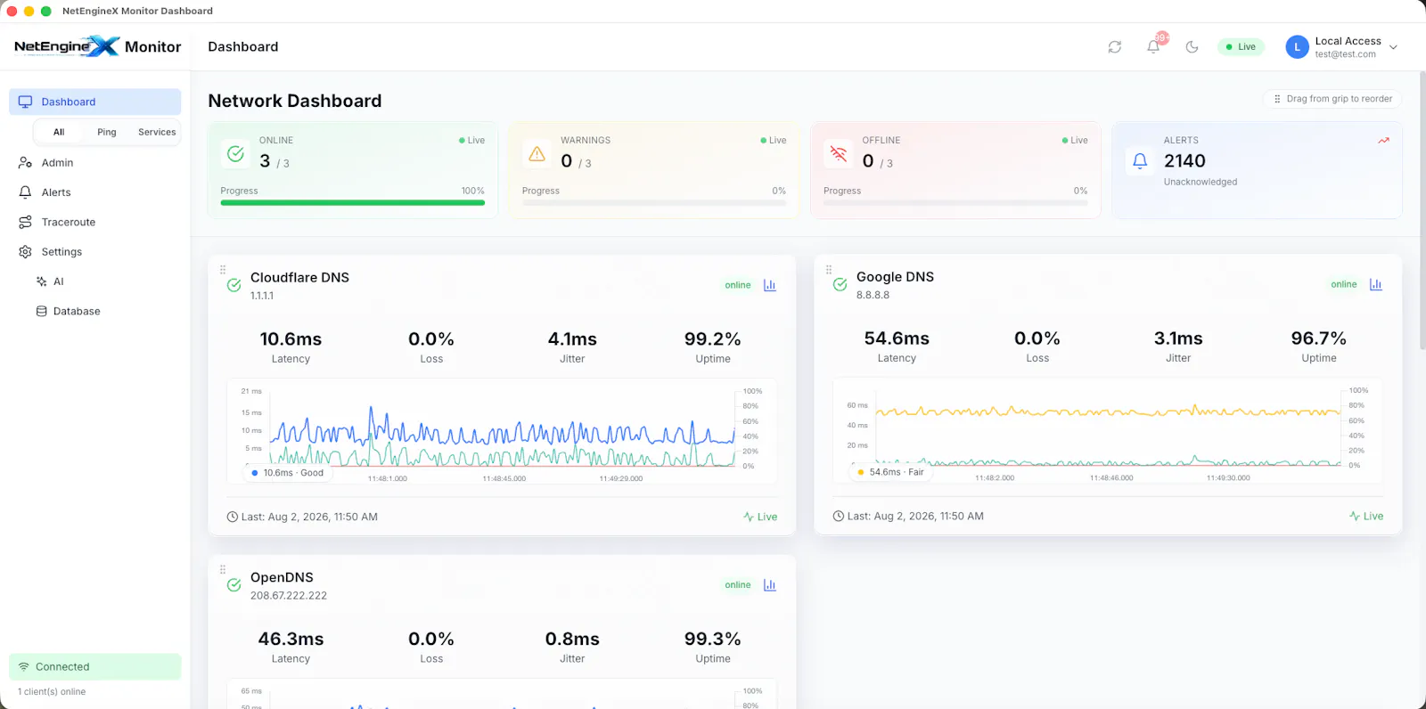This screenshot has width=1426, height=709.
Task: Open Admin in the sidebar
Action: pos(95,163)
